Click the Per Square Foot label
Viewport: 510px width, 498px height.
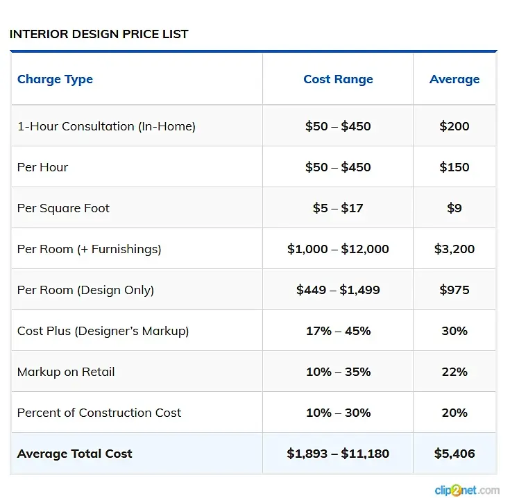click(63, 208)
